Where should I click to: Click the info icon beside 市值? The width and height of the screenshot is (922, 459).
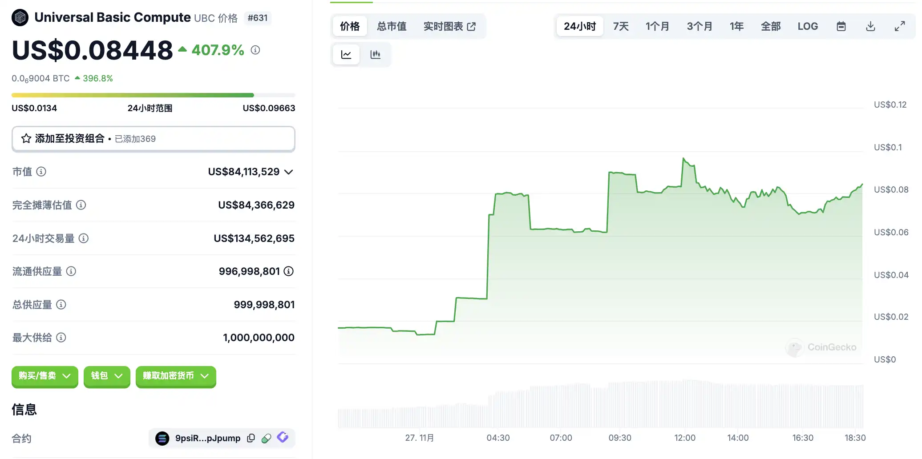pyautogui.click(x=41, y=172)
